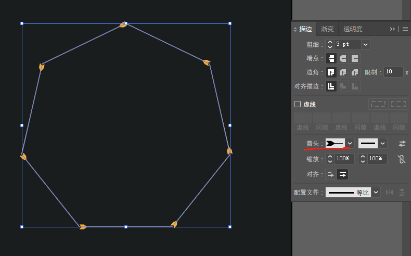Swap start and end arrowheads
The width and height of the screenshot is (411, 256).
click(402, 144)
